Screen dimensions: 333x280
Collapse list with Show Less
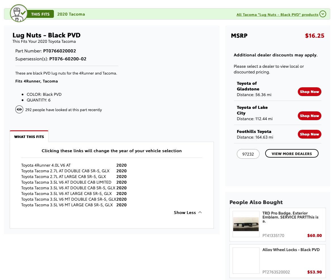coord(188,213)
